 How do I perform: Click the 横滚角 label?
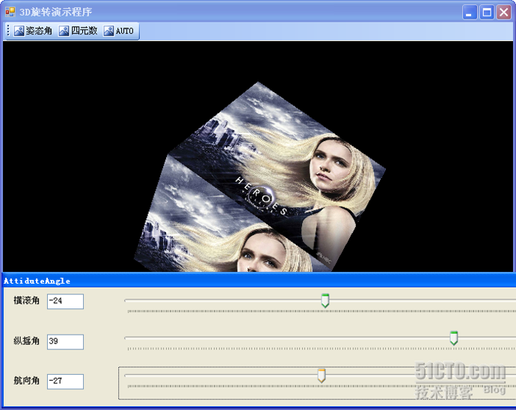click(x=26, y=301)
